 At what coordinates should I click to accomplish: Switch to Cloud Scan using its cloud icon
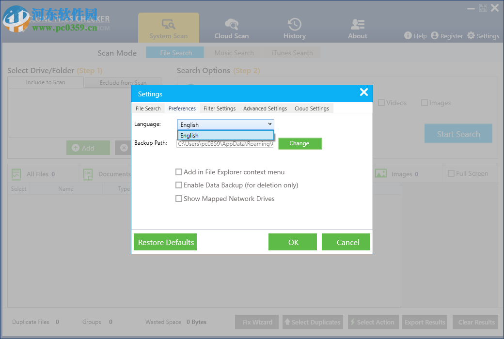pos(231,24)
